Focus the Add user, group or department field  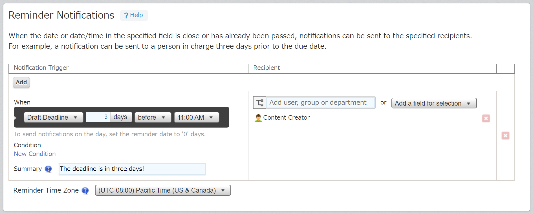pyautogui.click(x=321, y=102)
